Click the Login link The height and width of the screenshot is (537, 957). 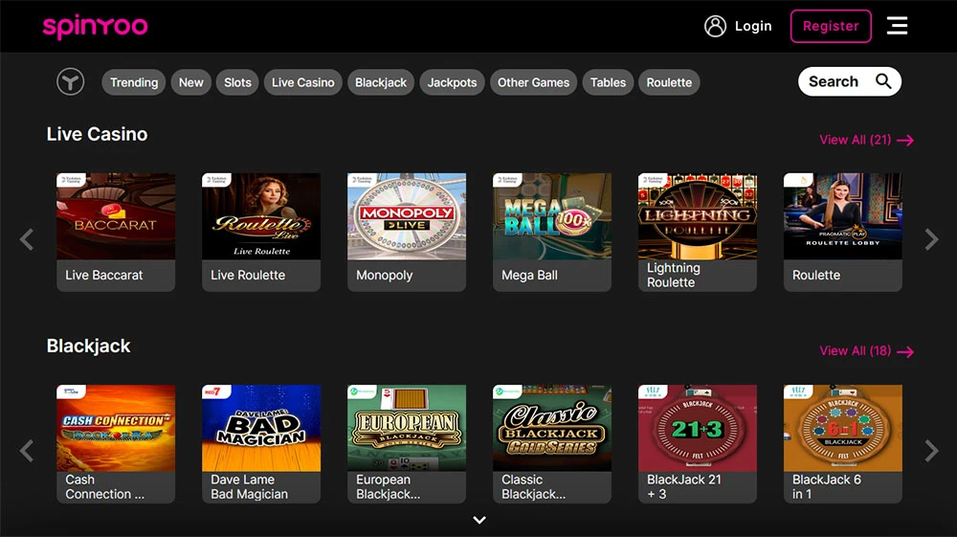pos(753,26)
